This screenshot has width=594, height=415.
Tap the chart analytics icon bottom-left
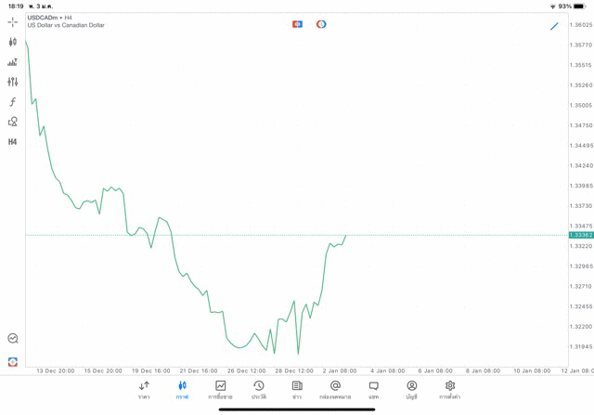pyautogui.click(x=12, y=339)
